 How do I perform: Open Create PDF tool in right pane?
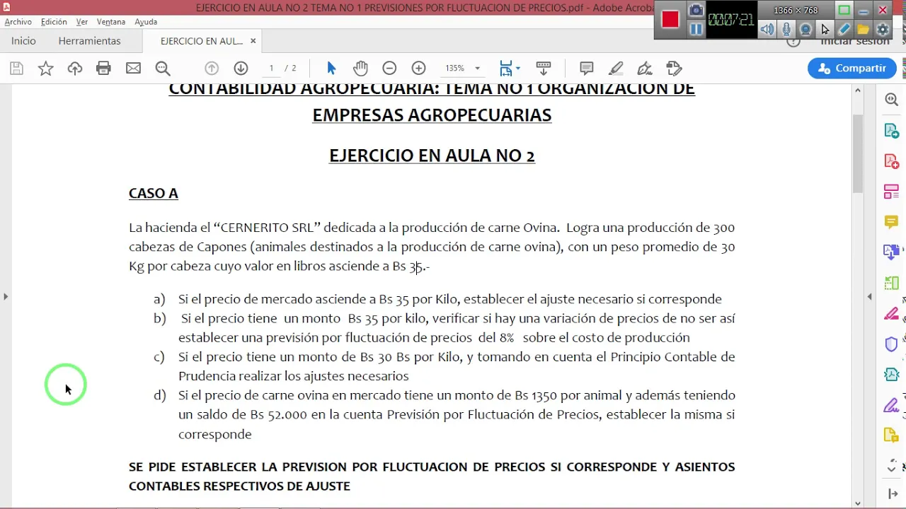click(x=891, y=161)
